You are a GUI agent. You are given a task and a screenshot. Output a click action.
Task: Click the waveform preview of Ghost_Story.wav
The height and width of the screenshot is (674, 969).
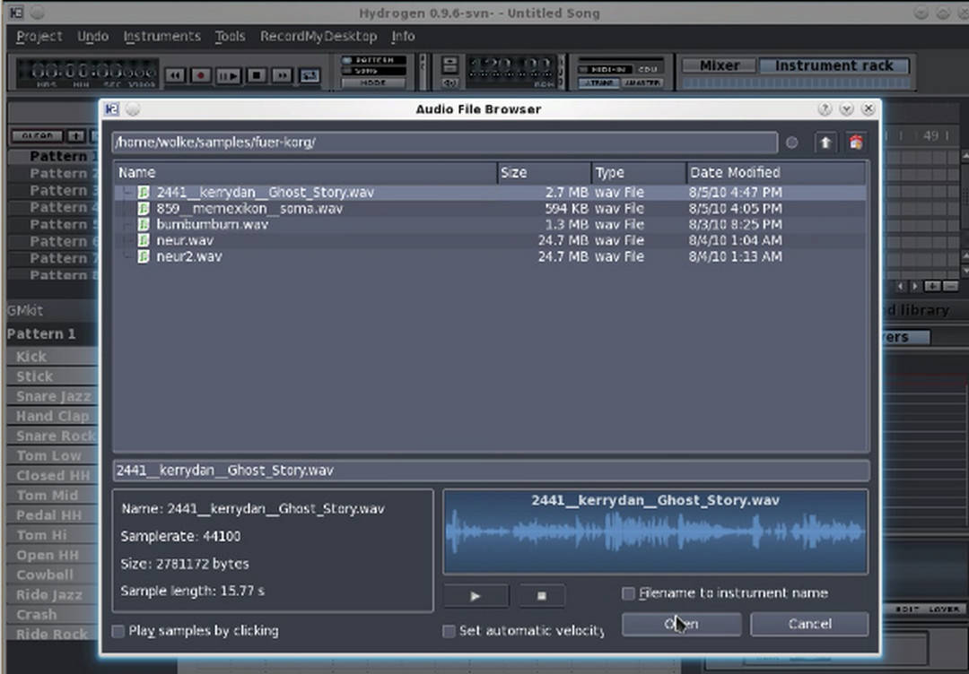click(x=656, y=532)
